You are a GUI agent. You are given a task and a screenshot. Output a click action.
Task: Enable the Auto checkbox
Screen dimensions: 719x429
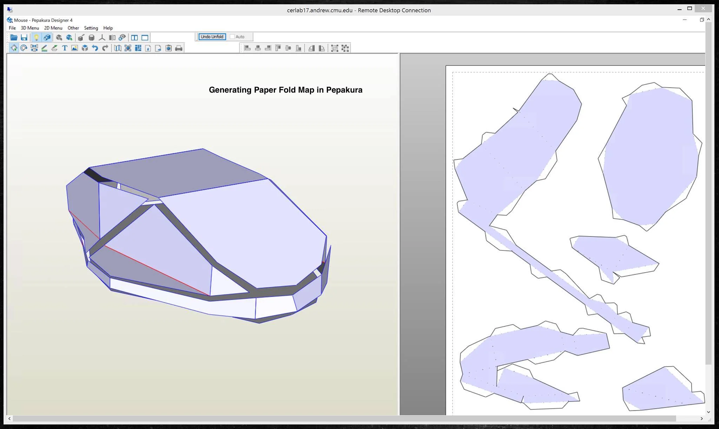pyautogui.click(x=232, y=36)
